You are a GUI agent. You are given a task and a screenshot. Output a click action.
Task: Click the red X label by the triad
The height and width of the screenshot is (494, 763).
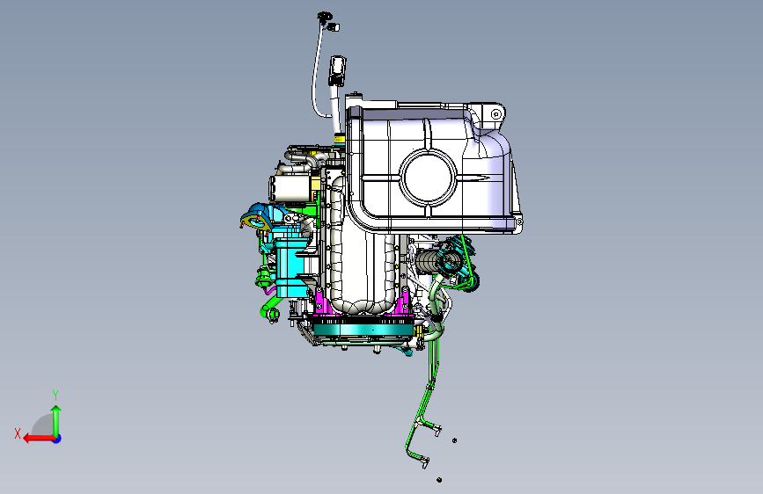[x=18, y=433]
